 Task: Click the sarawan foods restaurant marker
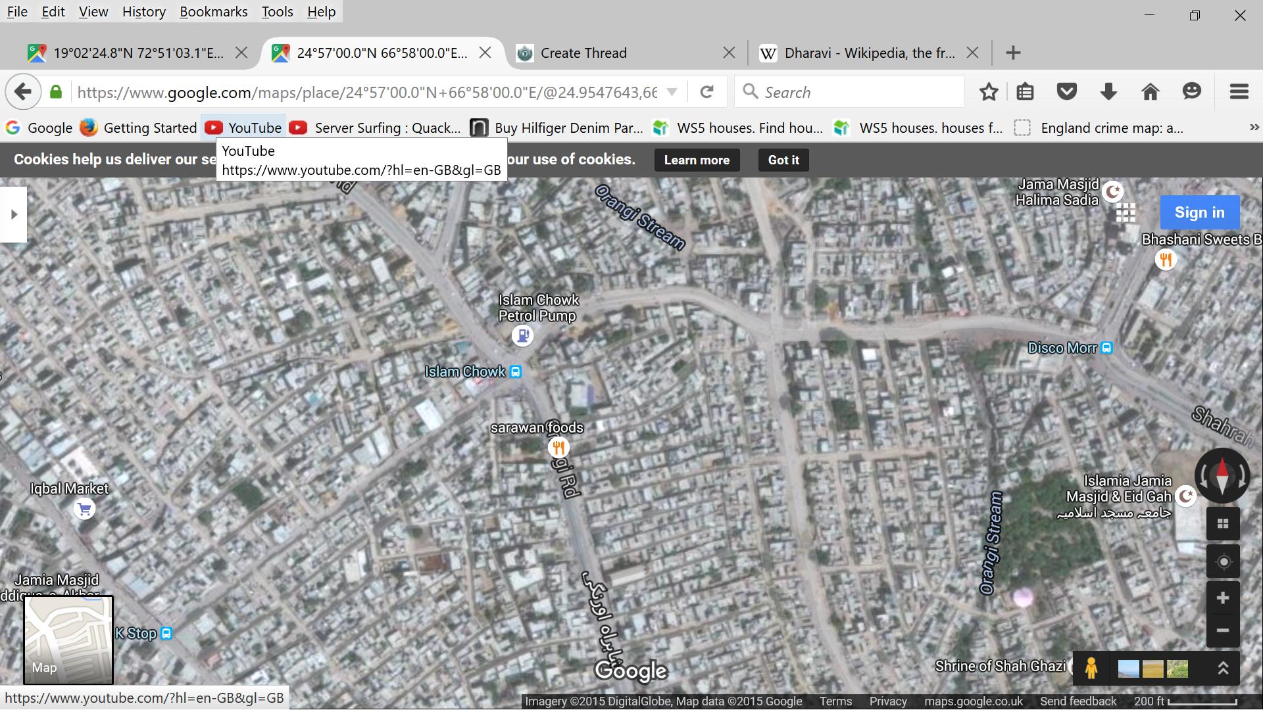558,448
